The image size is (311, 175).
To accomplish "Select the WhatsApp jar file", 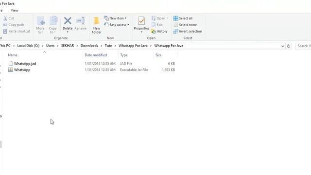I will (22, 70).
